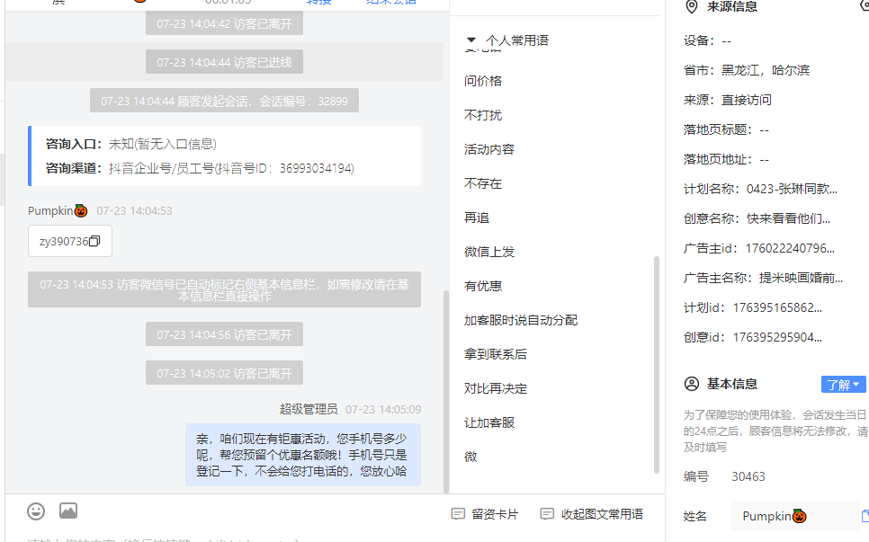This screenshot has width=869, height=542.
Task: Select the quick phrase 再追
Action: pos(477,218)
